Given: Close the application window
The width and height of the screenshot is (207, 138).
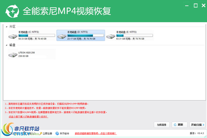Looking at the screenshot, I should click(203, 5).
